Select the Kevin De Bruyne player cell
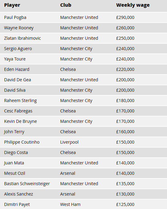The image size is (167, 209). tap(20, 121)
